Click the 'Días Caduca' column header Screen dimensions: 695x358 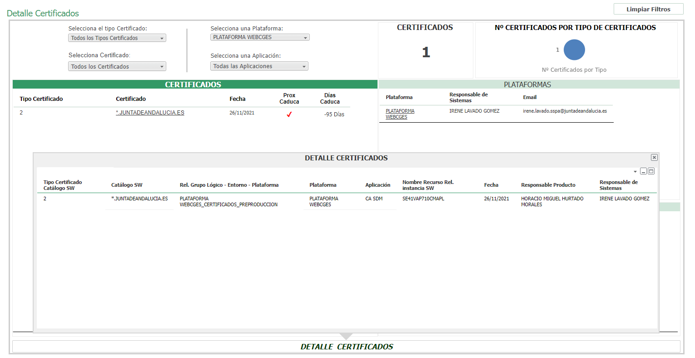click(330, 99)
